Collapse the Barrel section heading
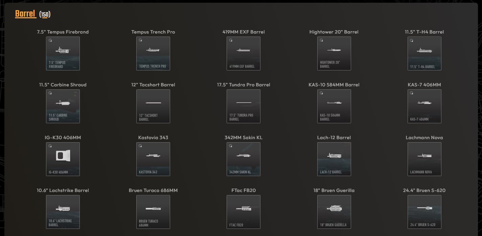482x236 pixels. [x=25, y=14]
